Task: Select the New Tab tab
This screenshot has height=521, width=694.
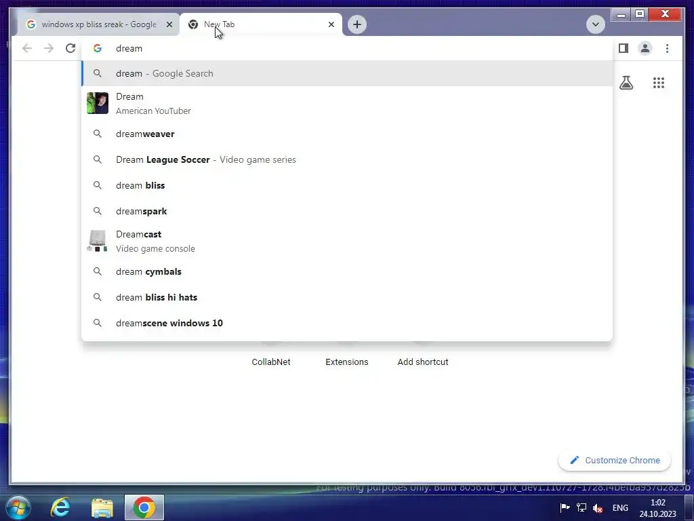Action: point(261,24)
